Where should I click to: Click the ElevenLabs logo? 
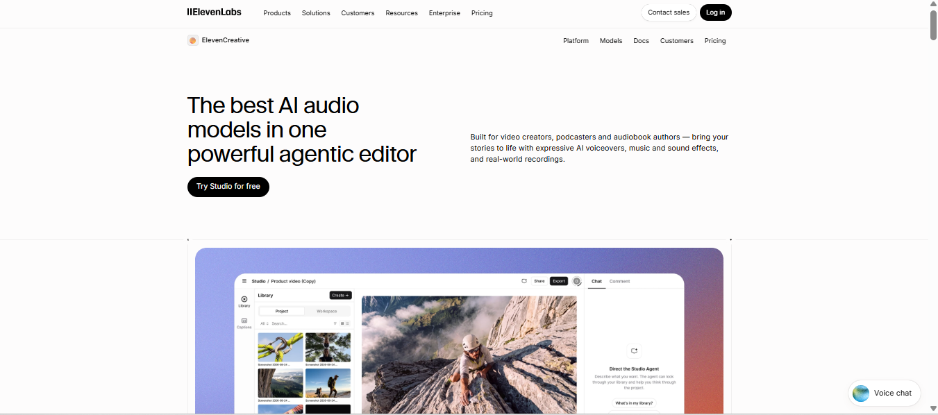pyautogui.click(x=214, y=12)
